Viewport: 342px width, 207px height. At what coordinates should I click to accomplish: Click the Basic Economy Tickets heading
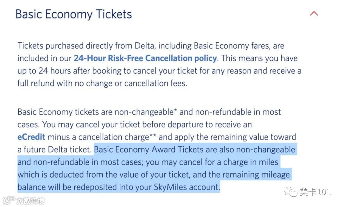[73, 14]
